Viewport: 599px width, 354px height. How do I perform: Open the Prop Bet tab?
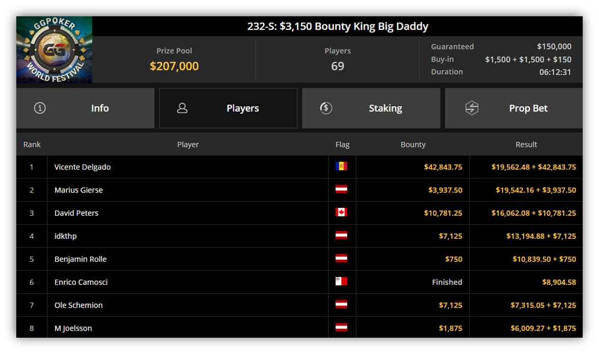pos(514,108)
